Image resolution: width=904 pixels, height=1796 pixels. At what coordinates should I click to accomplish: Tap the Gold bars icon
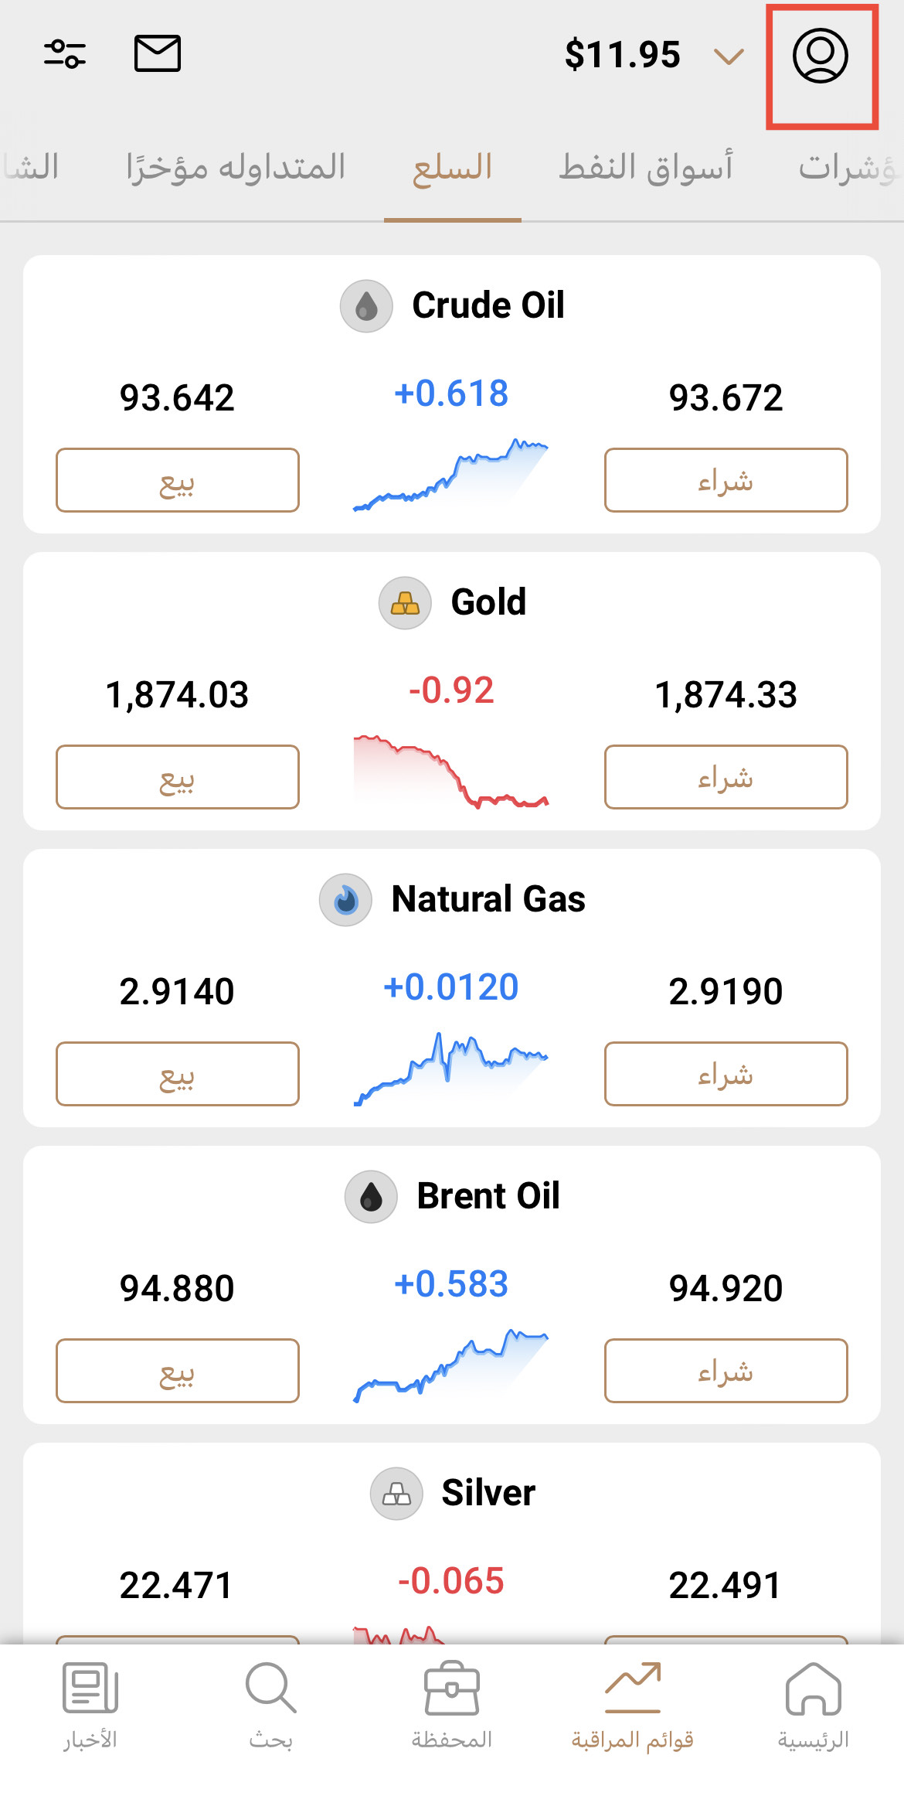point(405,603)
